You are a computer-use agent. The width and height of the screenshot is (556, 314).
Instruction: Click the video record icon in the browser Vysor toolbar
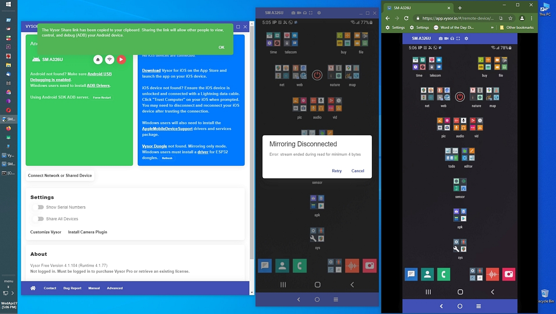click(447, 38)
